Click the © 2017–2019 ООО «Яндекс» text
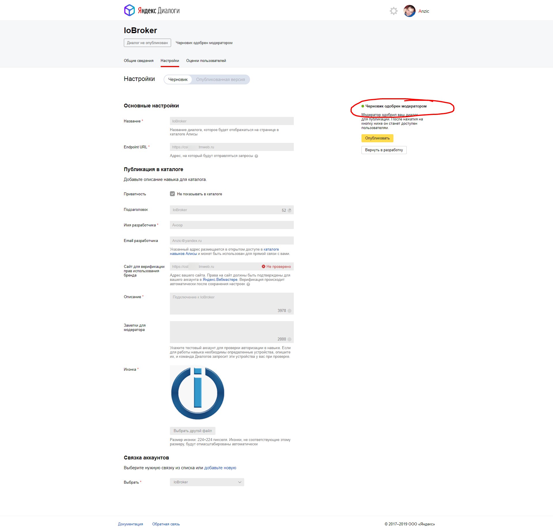This screenshot has width=553, height=532. 410,524
